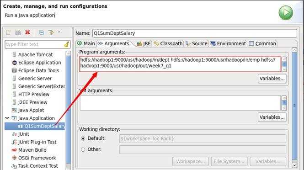Click the Program arguments scrollbar
Image resolution: width=304 pixels, height=170 pixels.
tap(284, 64)
